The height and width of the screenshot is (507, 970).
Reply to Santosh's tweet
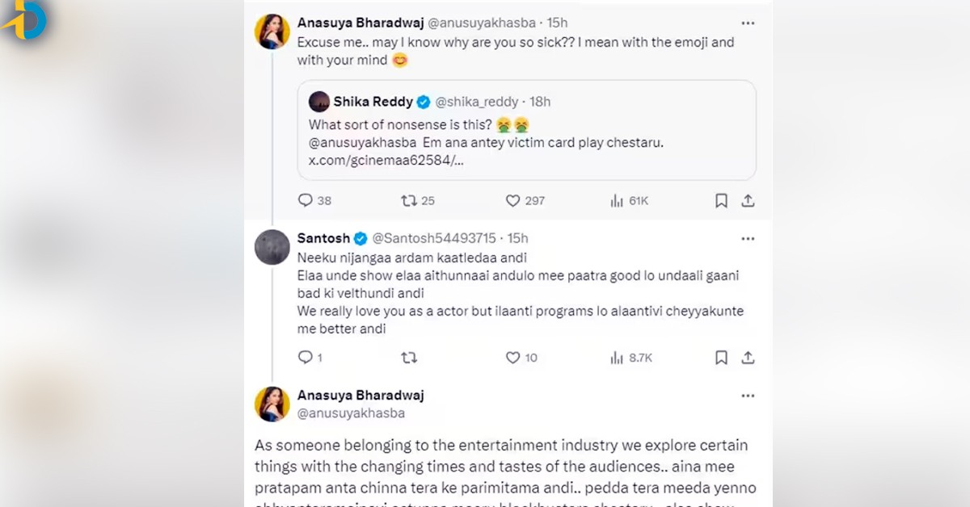pos(305,357)
